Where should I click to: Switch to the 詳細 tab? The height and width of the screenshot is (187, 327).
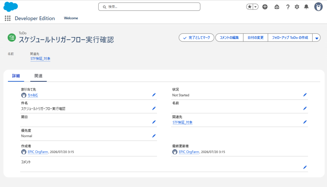pos(16,76)
